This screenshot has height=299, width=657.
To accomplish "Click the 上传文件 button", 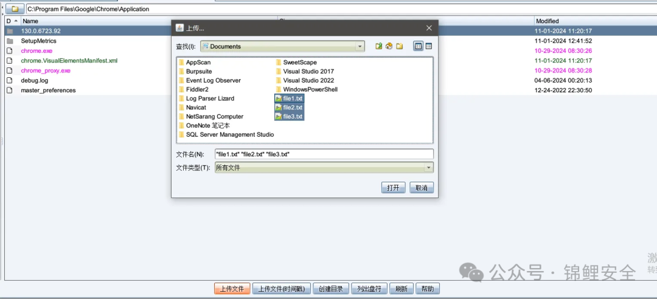I will [x=232, y=289].
